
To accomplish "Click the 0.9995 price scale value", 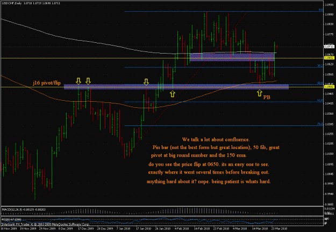I will (x=330, y=184).
